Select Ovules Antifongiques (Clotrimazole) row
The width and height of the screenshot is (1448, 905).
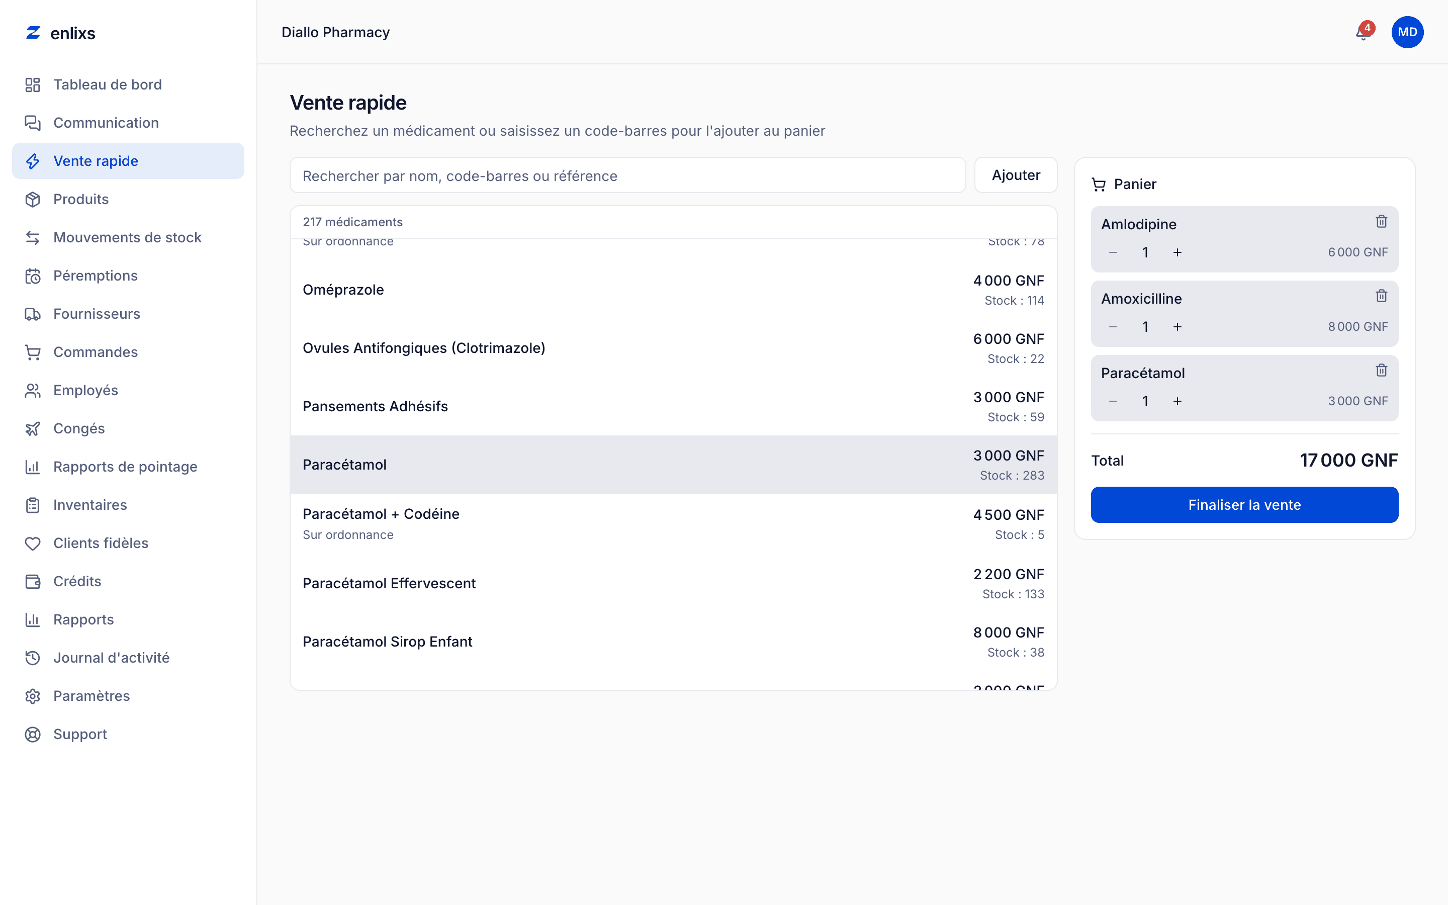(673, 348)
